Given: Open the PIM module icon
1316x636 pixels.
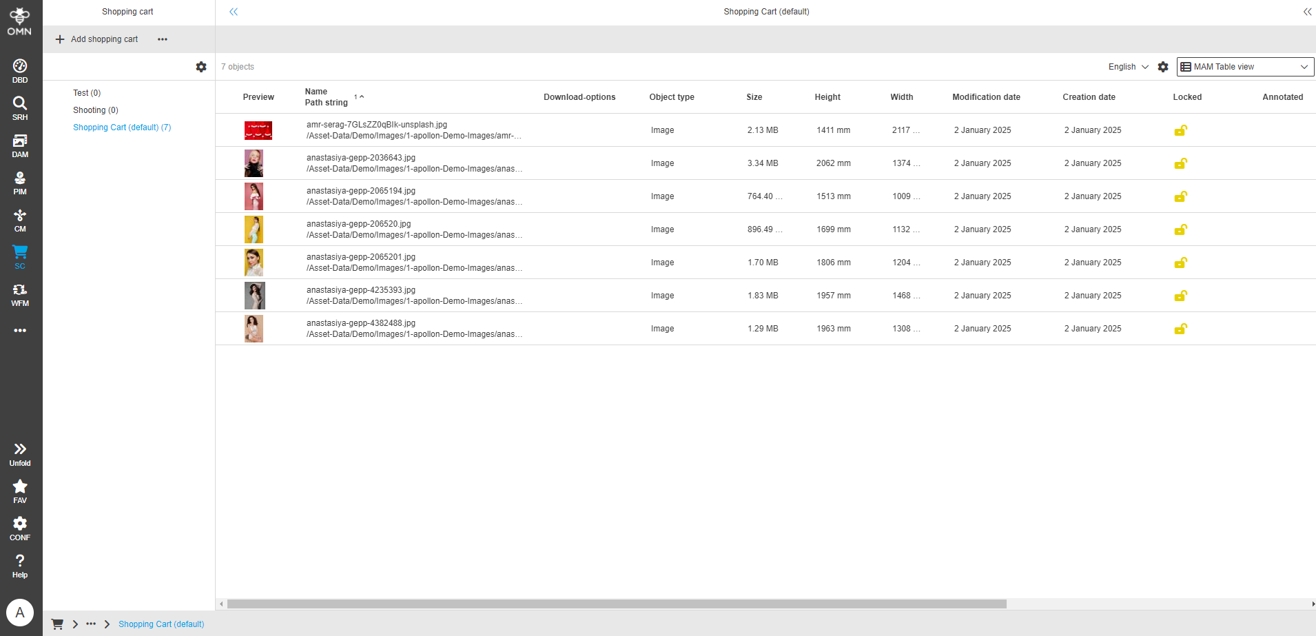Looking at the screenshot, I should click(x=20, y=183).
